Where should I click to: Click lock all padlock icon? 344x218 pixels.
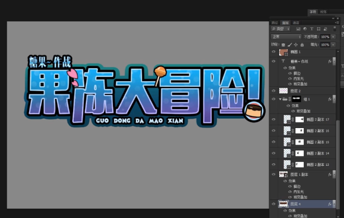(x=302, y=45)
